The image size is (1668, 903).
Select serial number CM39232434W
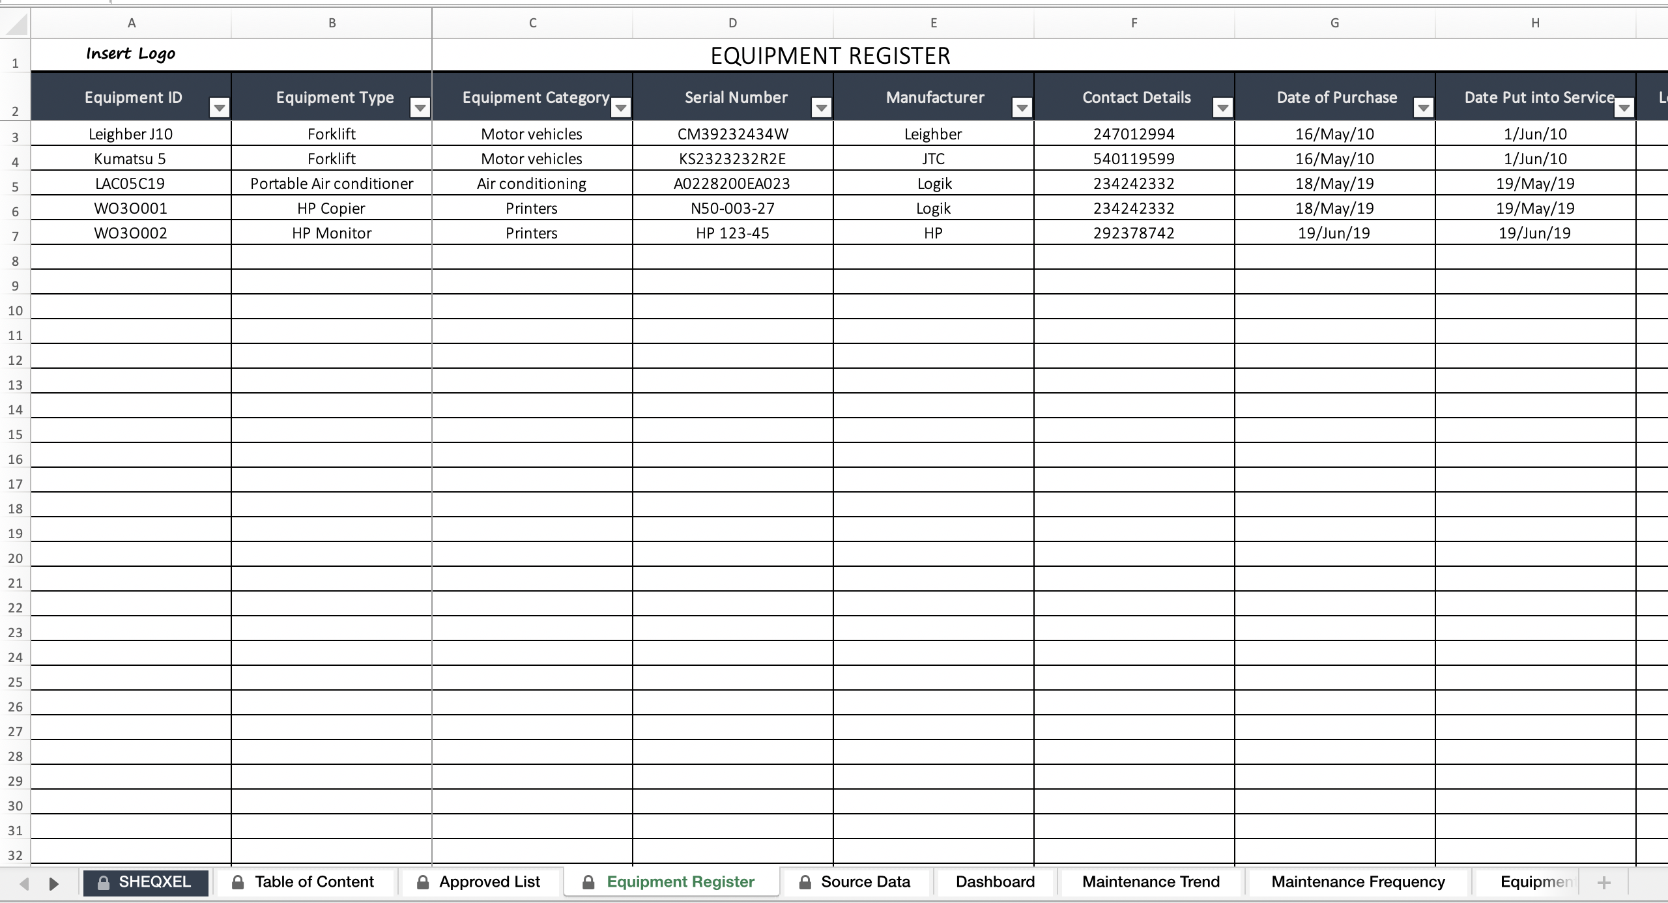733,134
